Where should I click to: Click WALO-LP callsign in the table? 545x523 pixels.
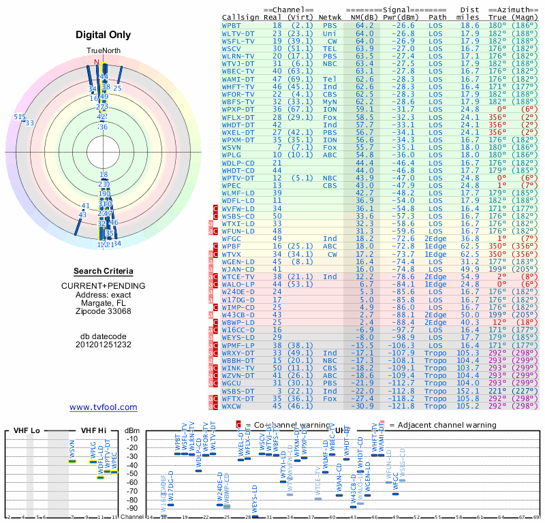(238, 284)
